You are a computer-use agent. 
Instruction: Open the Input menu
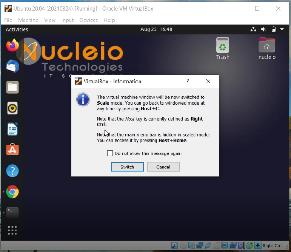click(x=67, y=20)
